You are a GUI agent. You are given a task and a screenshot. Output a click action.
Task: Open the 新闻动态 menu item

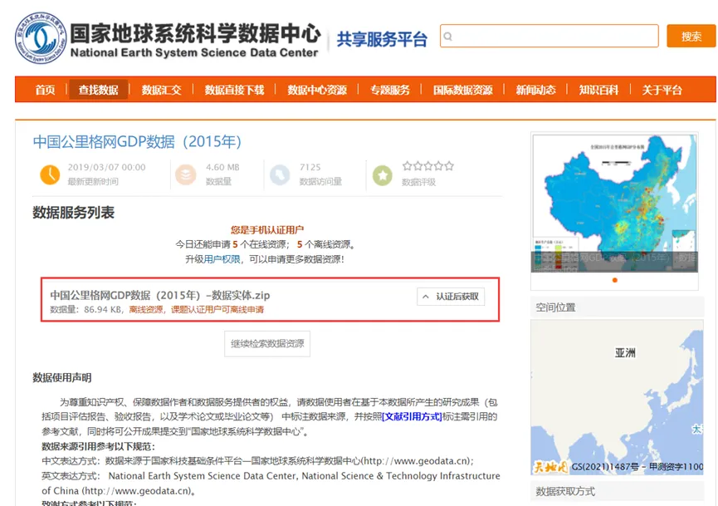click(x=535, y=90)
